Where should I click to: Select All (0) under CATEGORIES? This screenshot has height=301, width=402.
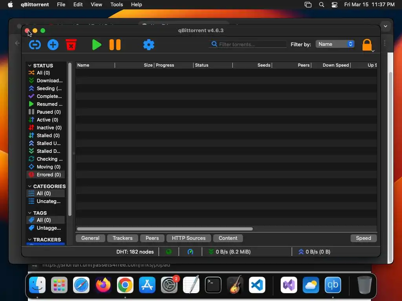(x=46, y=193)
